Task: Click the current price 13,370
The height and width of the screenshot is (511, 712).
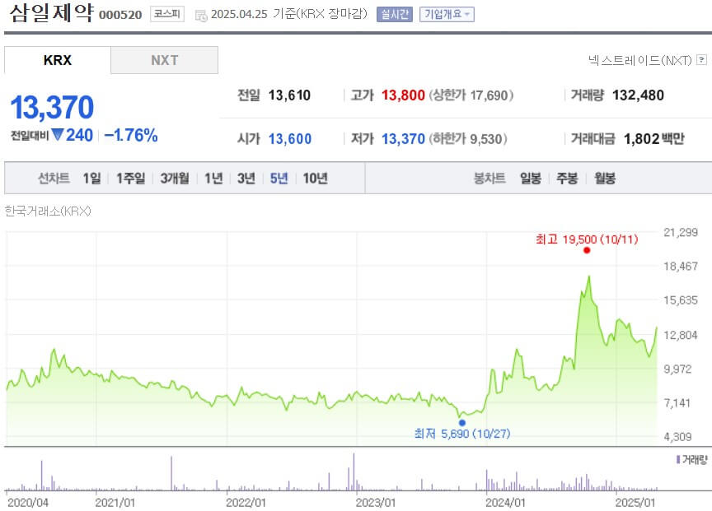Action: (53, 107)
